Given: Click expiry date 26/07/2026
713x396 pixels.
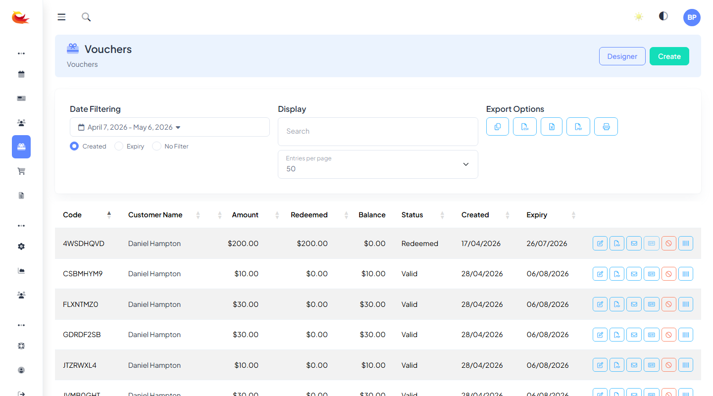Looking at the screenshot, I should coord(547,244).
